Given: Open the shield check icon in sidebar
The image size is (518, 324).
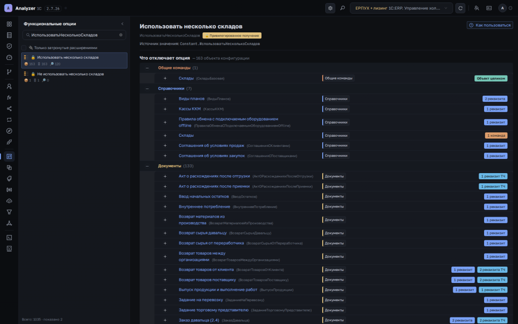Looking at the screenshot, I should [x=9, y=46].
